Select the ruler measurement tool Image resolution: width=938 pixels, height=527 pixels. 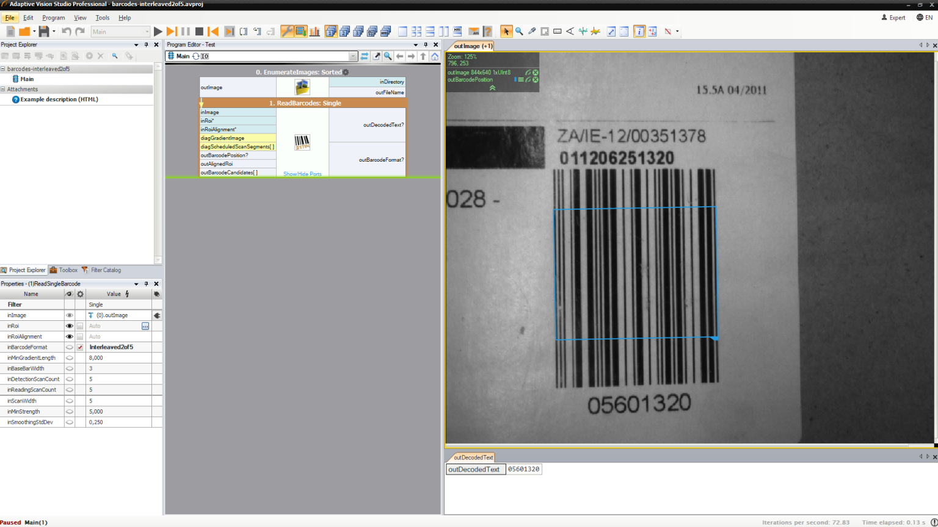click(x=557, y=31)
